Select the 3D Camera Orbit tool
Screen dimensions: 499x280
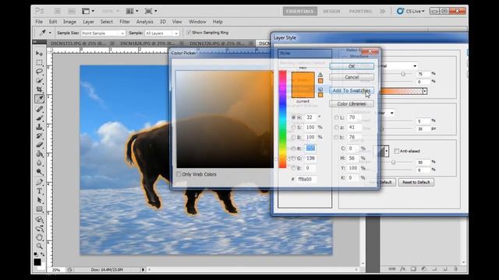pyautogui.click(x=40, y=228)
